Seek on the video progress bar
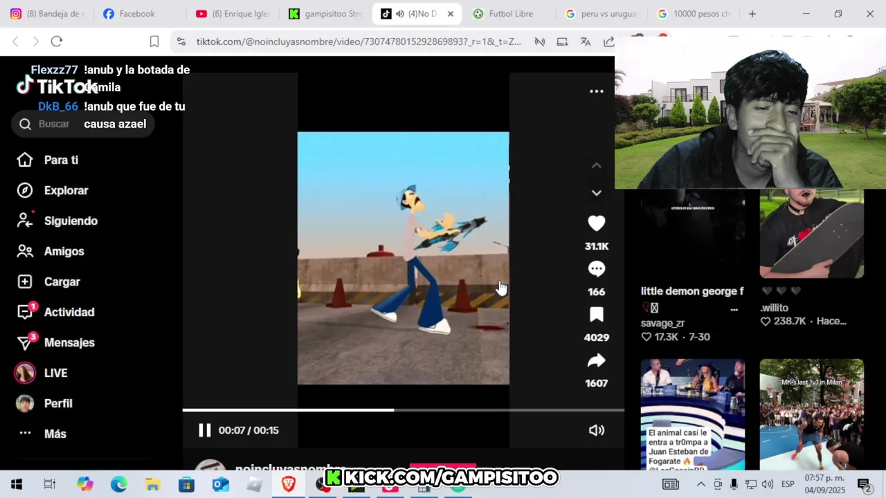886x498 pixels. 403,410
